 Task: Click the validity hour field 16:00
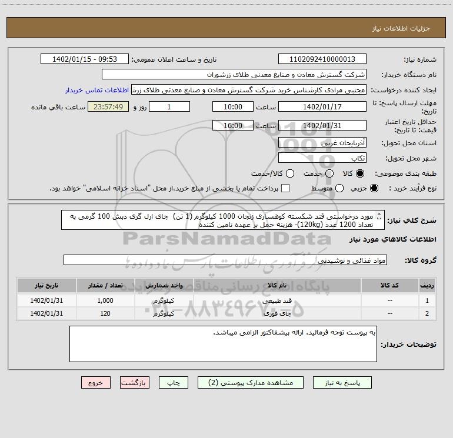pyautogui.click(x=233, y=126)
